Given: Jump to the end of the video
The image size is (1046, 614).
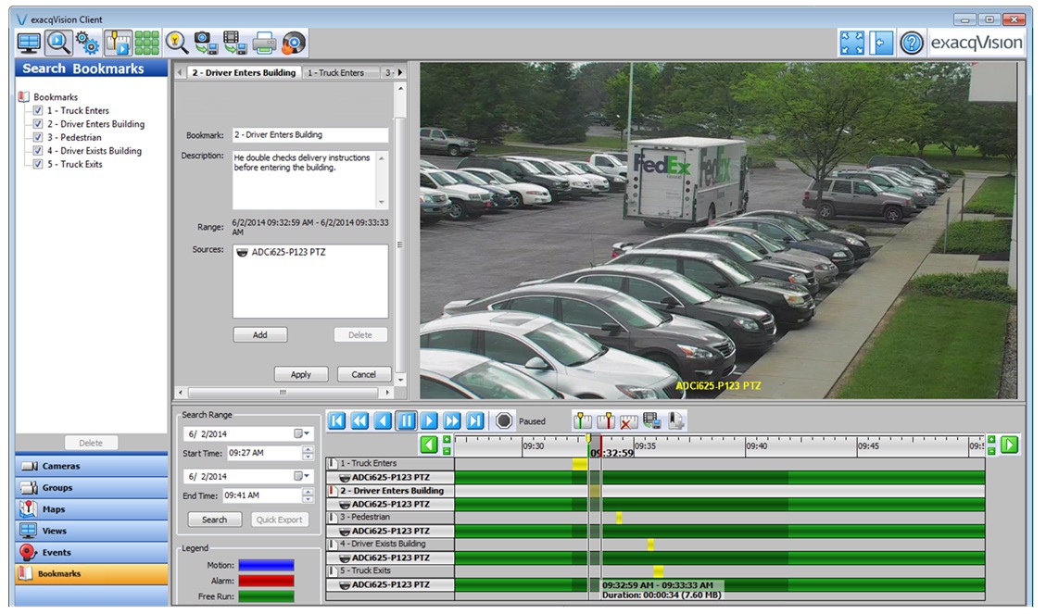Looking at the screenshot, I should pos(475,420).
